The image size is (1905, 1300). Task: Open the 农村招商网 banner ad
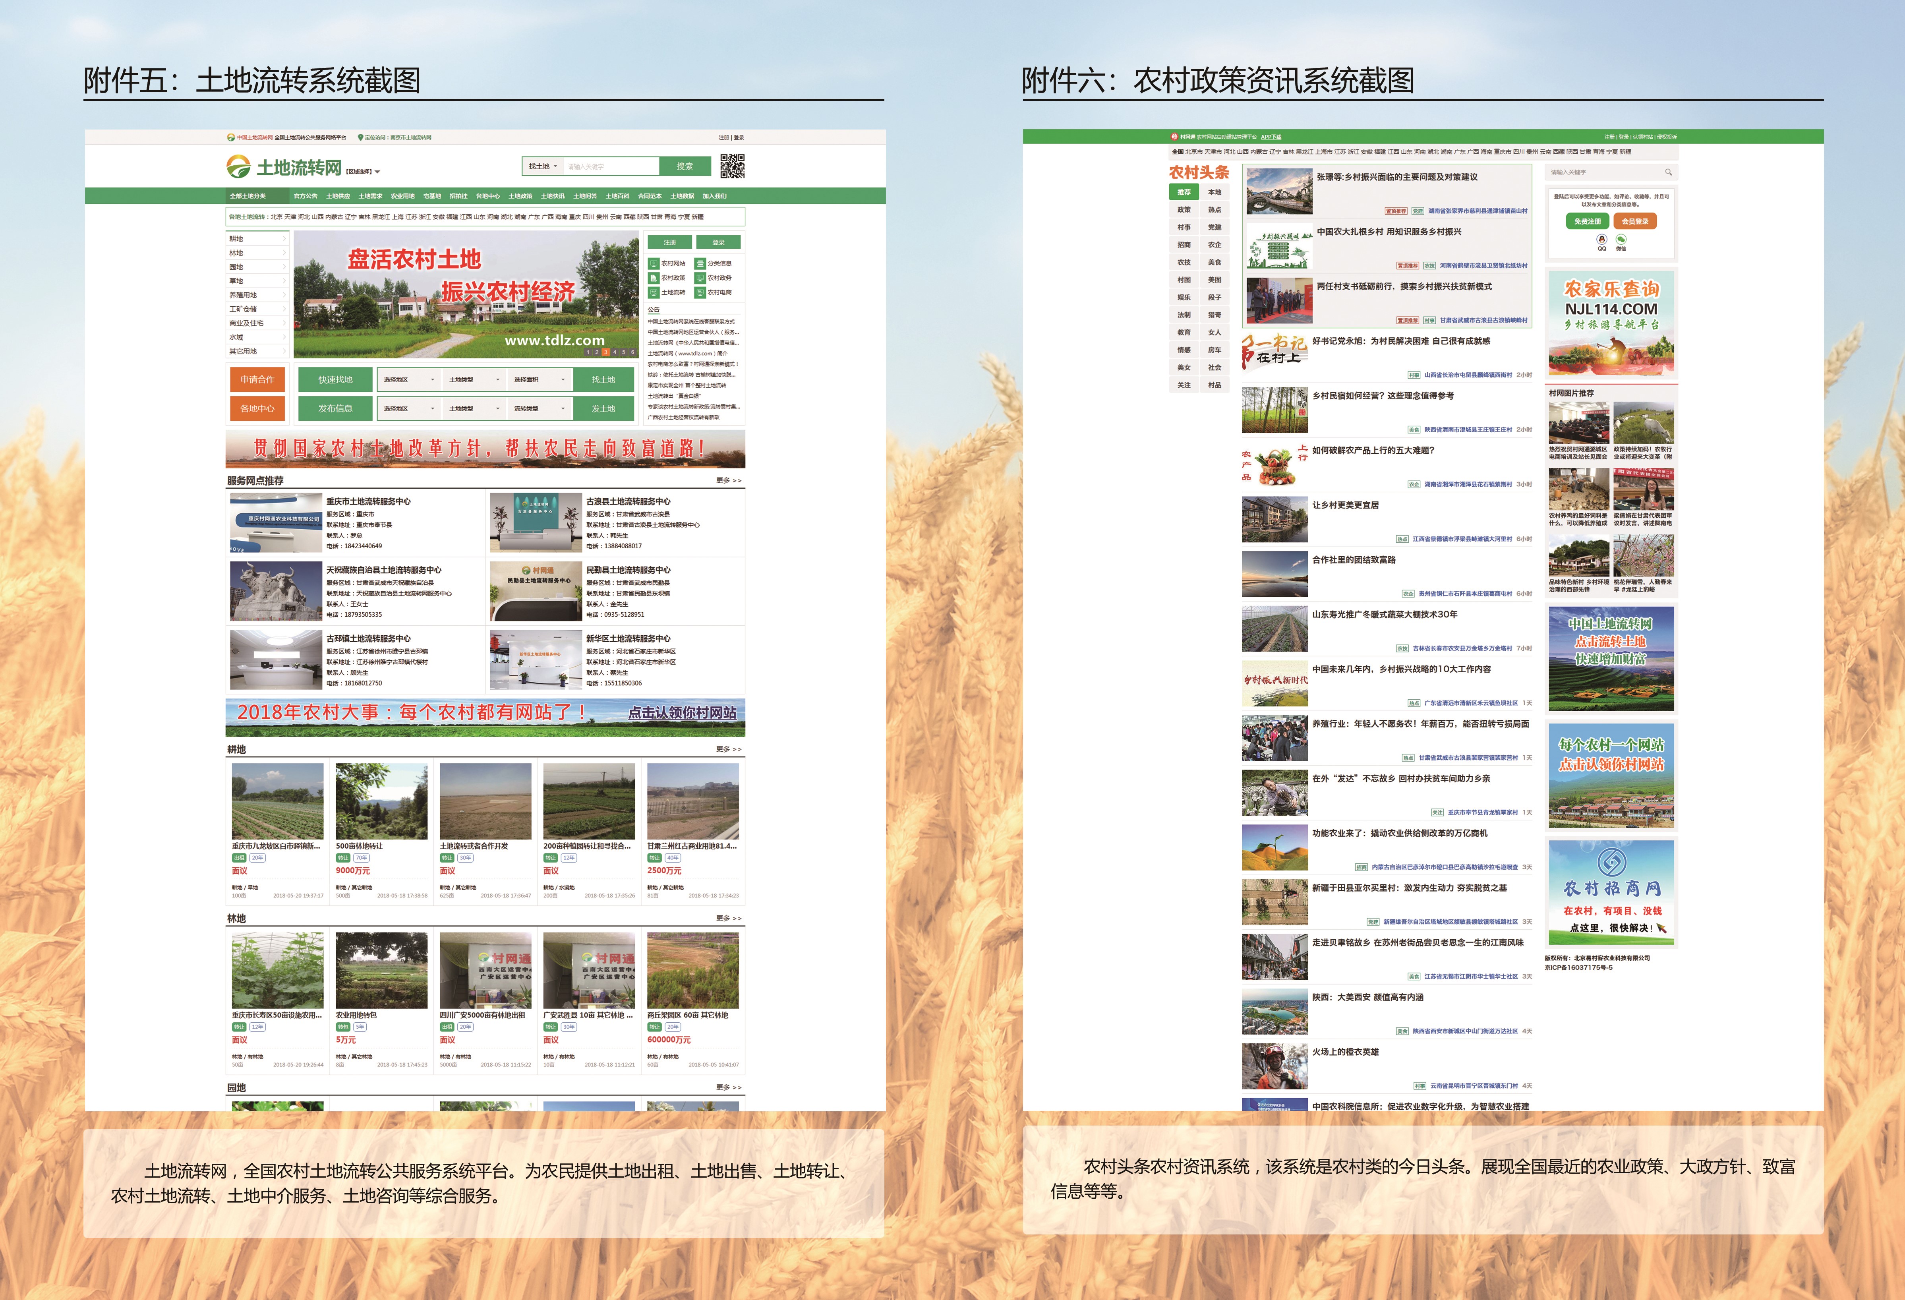coord(1611,893)
